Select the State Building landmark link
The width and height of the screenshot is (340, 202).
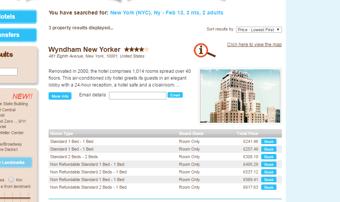pos(14,104)
